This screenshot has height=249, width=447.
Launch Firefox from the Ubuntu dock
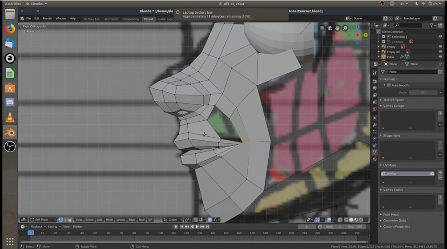coord(10,29)
